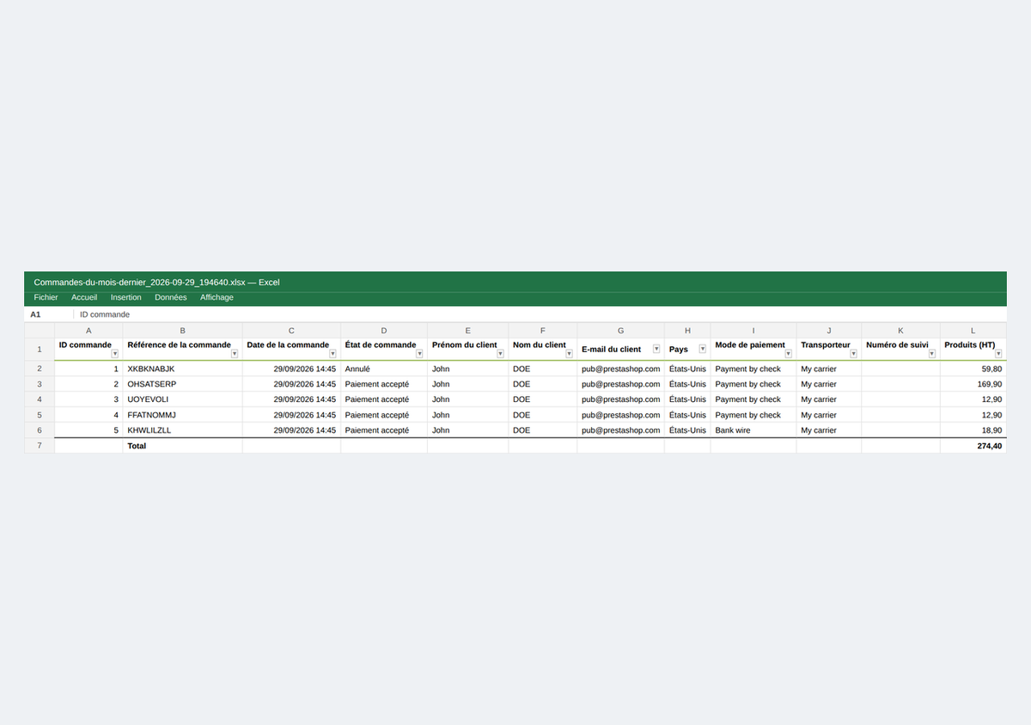Open the Fichier menu
This screenshot has width=1031, height=725.
point(46,297)
